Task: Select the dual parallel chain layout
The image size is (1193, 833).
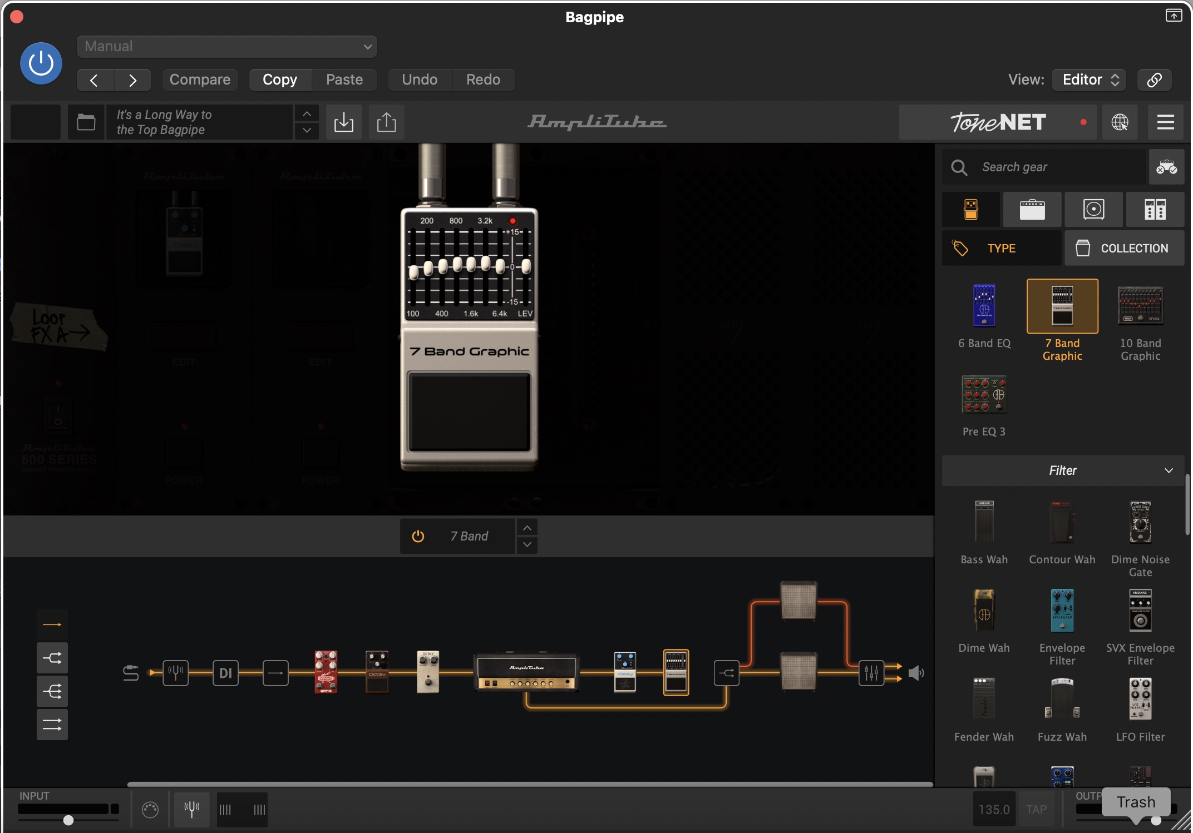Action: 52,725
